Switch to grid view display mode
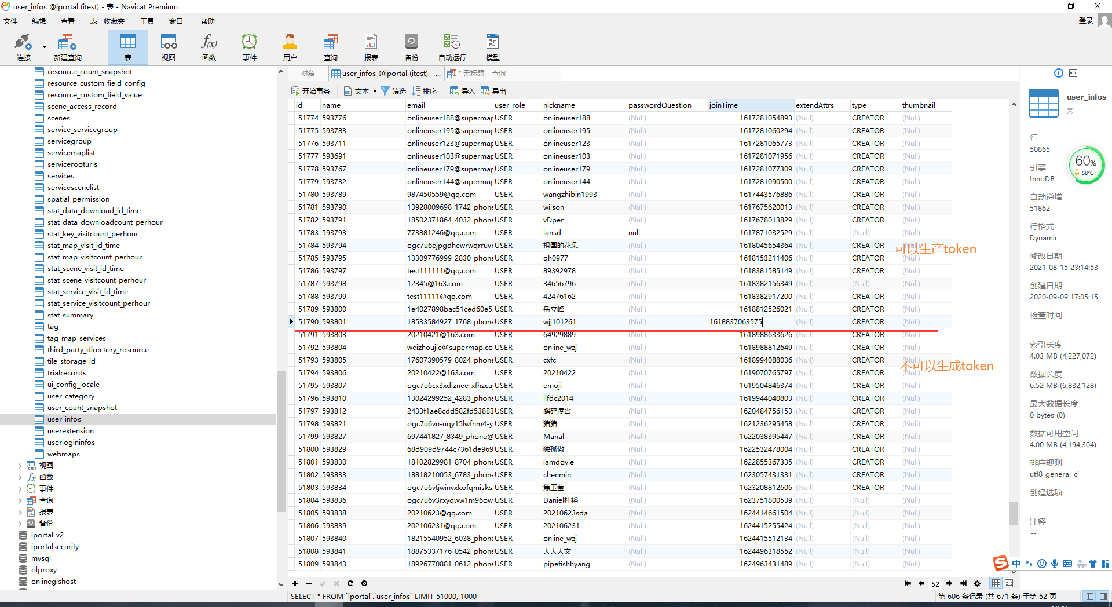This screenshot has height=607, width=1112. [x=996, y=583]
